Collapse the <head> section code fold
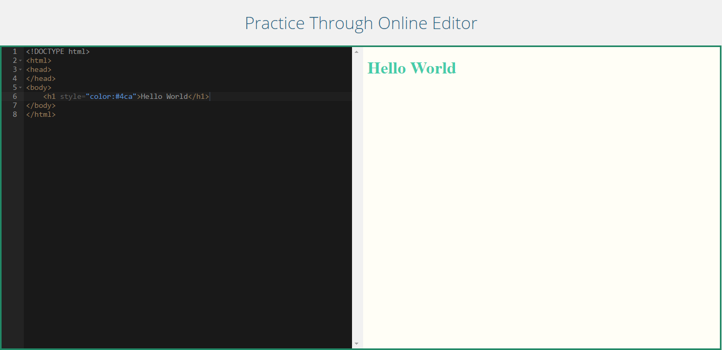The height and width of the screenshot is (350, 722). (x=20, y=69)
